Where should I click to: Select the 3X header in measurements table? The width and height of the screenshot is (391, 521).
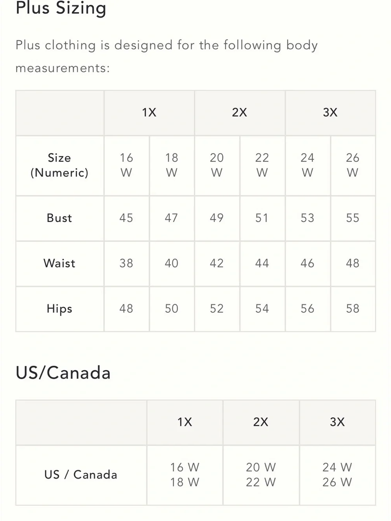(330, 113)
